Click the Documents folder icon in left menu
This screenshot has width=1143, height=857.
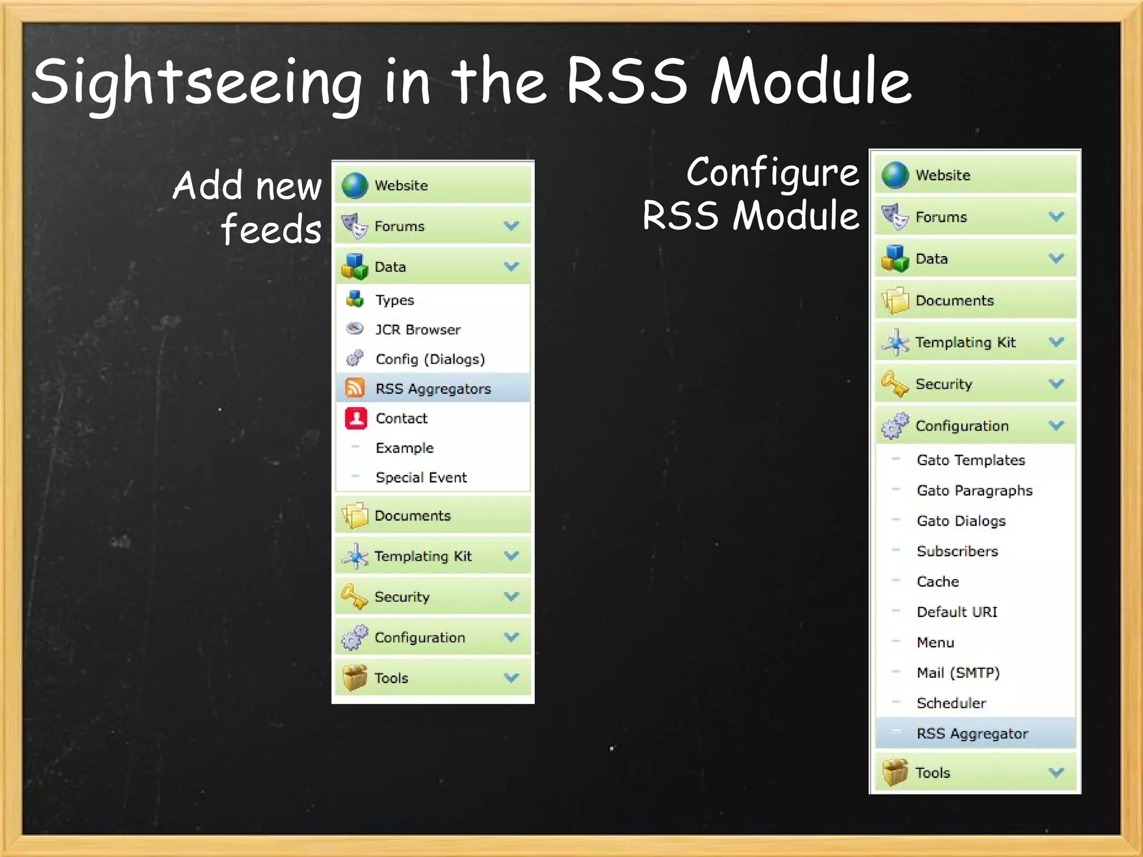point(354,516)
